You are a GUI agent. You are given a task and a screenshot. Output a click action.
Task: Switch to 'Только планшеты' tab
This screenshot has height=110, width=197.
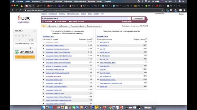(94, 26)
